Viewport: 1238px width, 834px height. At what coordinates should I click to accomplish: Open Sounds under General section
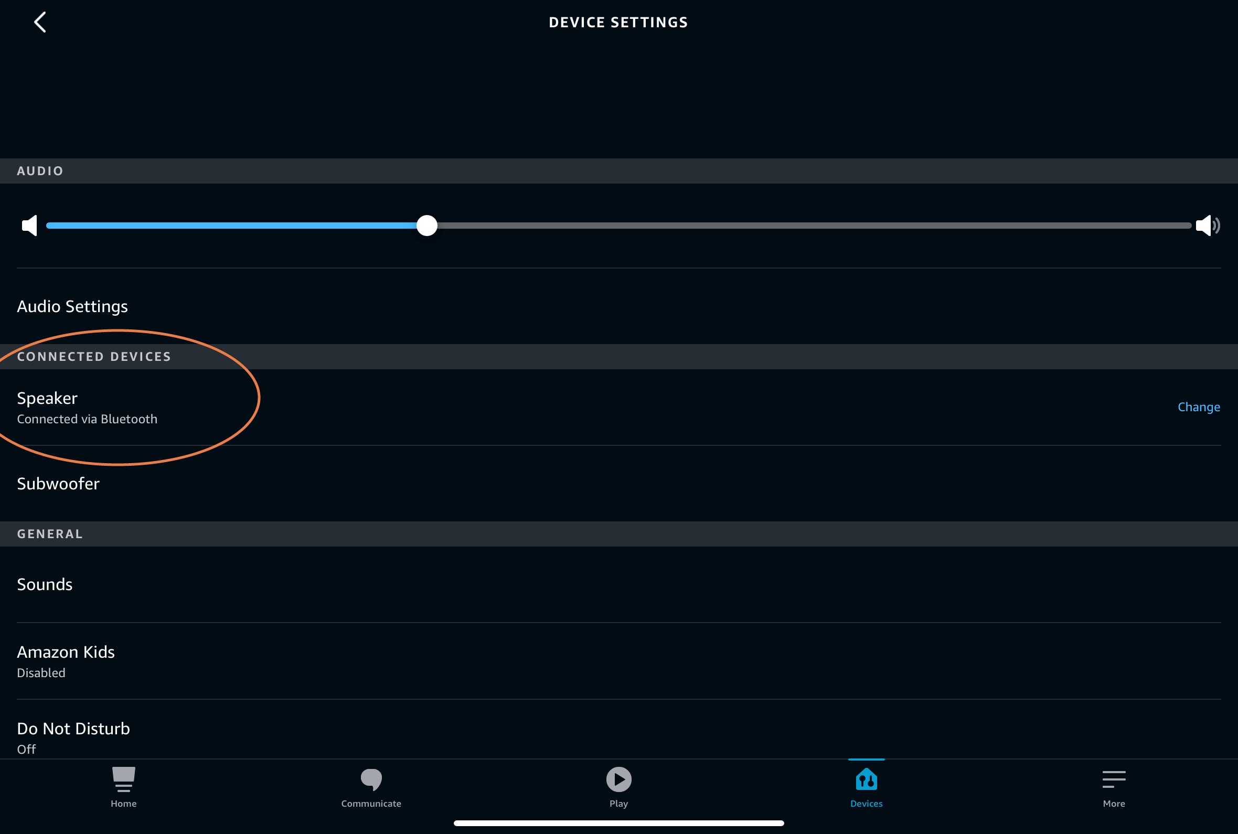[45, 584]
